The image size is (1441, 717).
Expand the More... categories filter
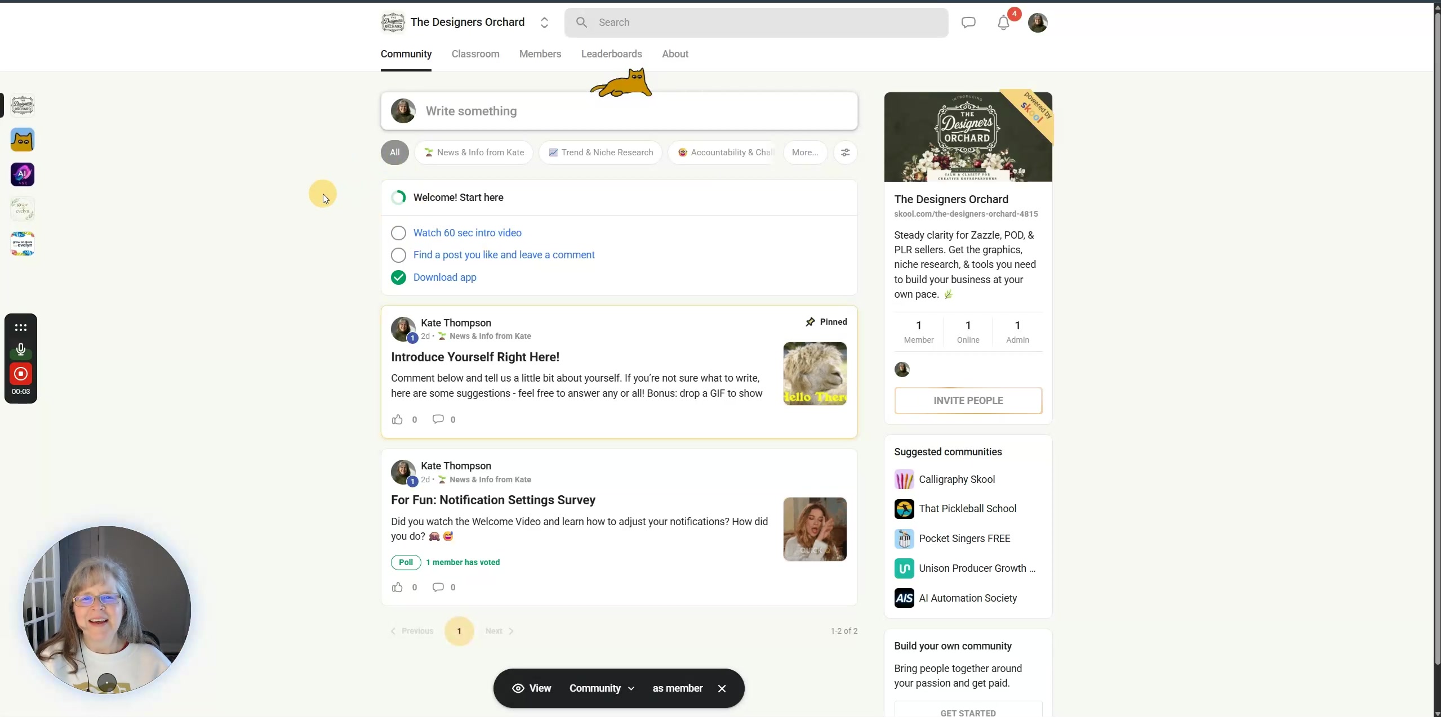click(x=805, y=153)
